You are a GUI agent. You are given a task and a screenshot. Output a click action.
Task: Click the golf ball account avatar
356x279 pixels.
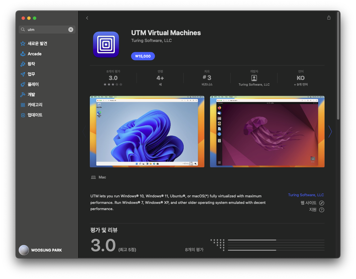coord(24,250)
